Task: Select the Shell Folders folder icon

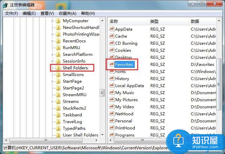Action: click(x=58, y=68)
